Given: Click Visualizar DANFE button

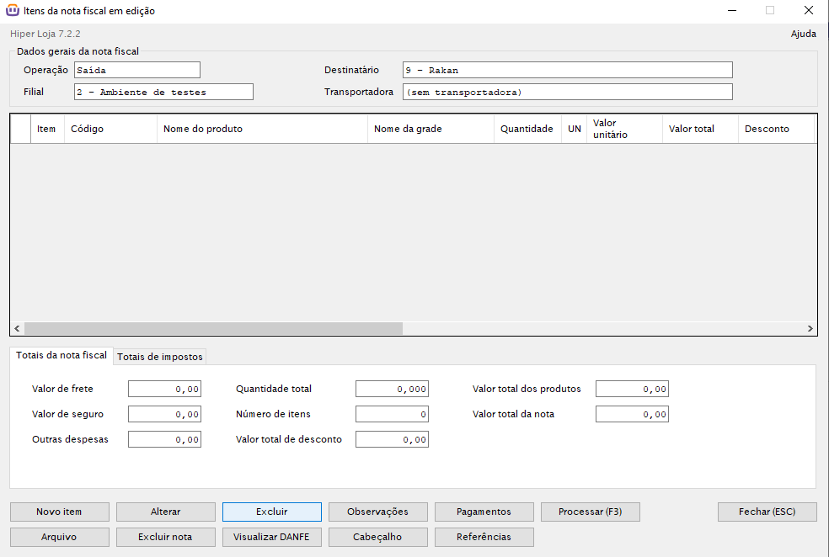Looking at the screenshot, I should click(x=272, y=537).
